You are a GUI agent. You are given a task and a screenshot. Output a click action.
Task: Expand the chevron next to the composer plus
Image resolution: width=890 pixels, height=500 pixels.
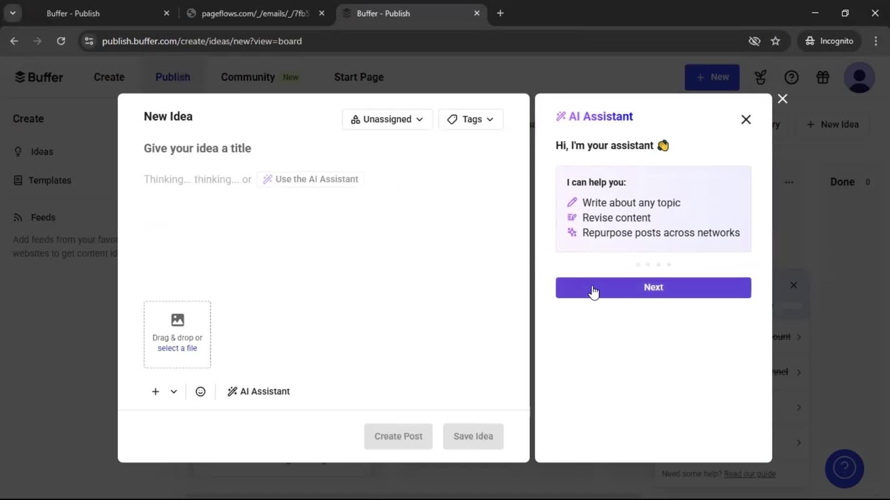173,391
